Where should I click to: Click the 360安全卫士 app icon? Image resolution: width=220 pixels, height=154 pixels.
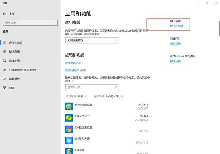pos(69,118)
